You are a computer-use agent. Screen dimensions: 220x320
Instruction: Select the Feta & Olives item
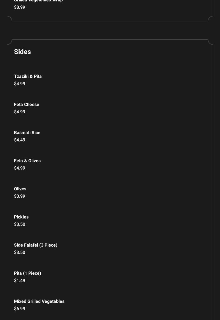tap(27, 161)
